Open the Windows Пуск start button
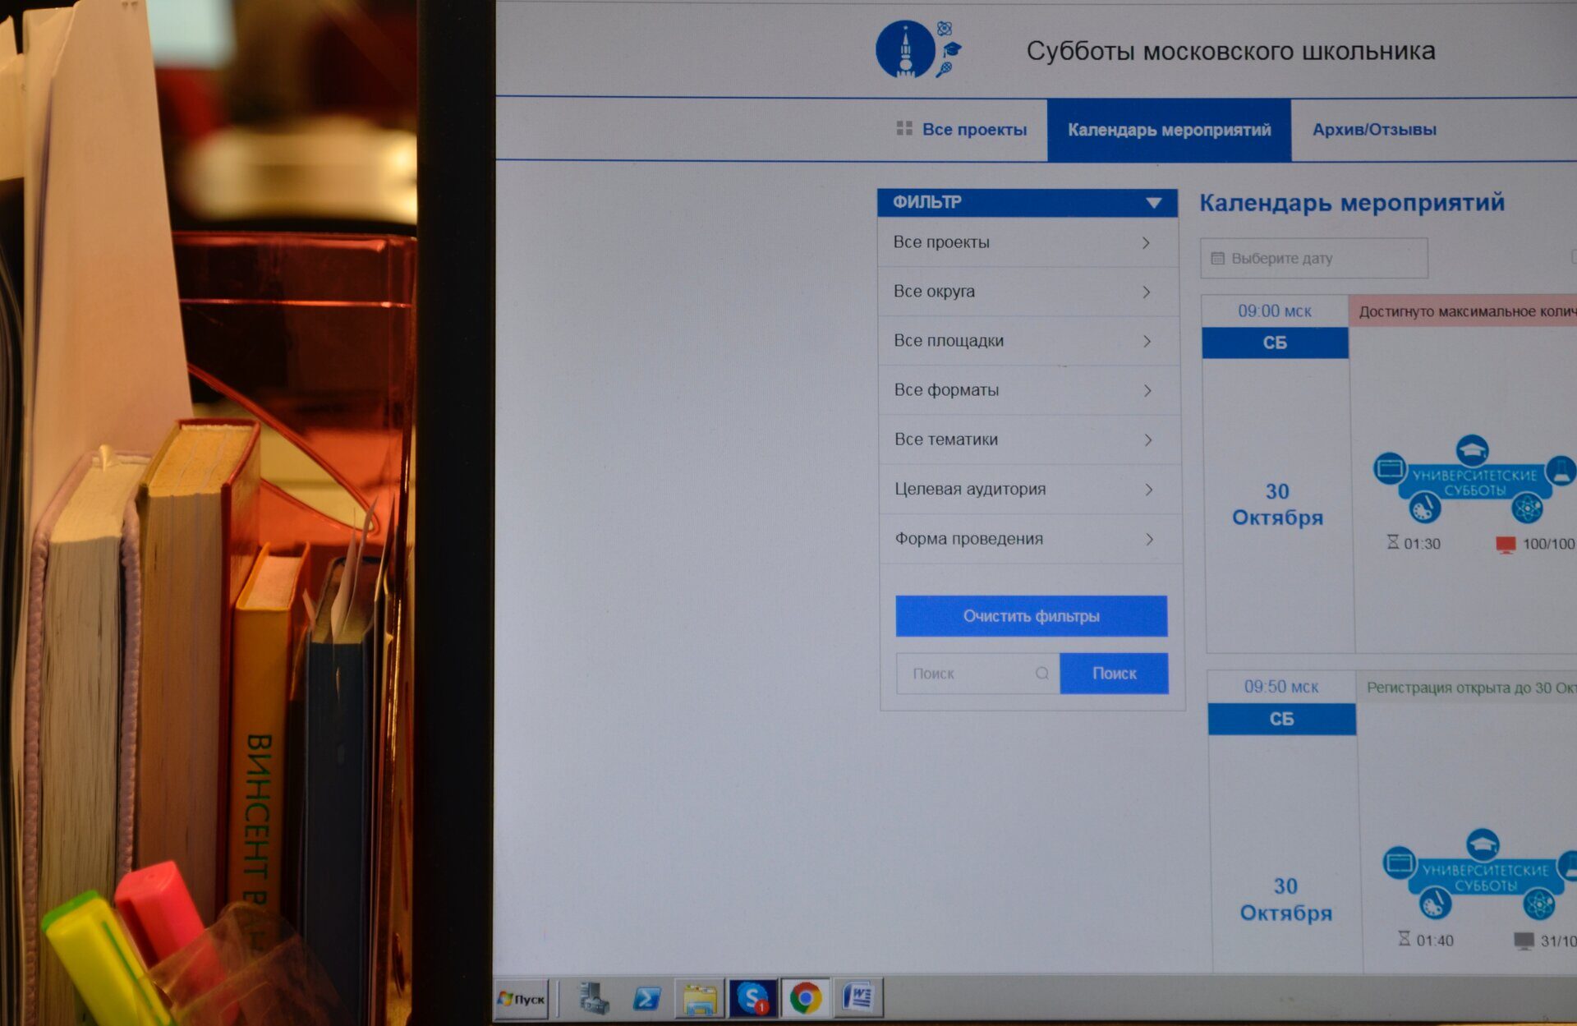This screenshot has width=1577, height=1026. point(522,999)
